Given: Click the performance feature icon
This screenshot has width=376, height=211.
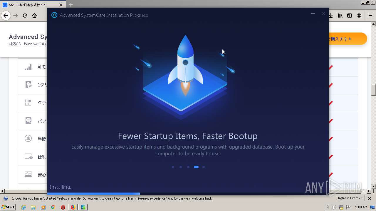Looking at the screenshot, I should tap(28, 120).
